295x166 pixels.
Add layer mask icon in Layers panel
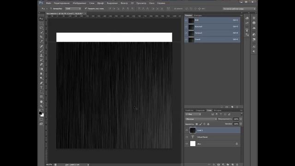(218, 165)
